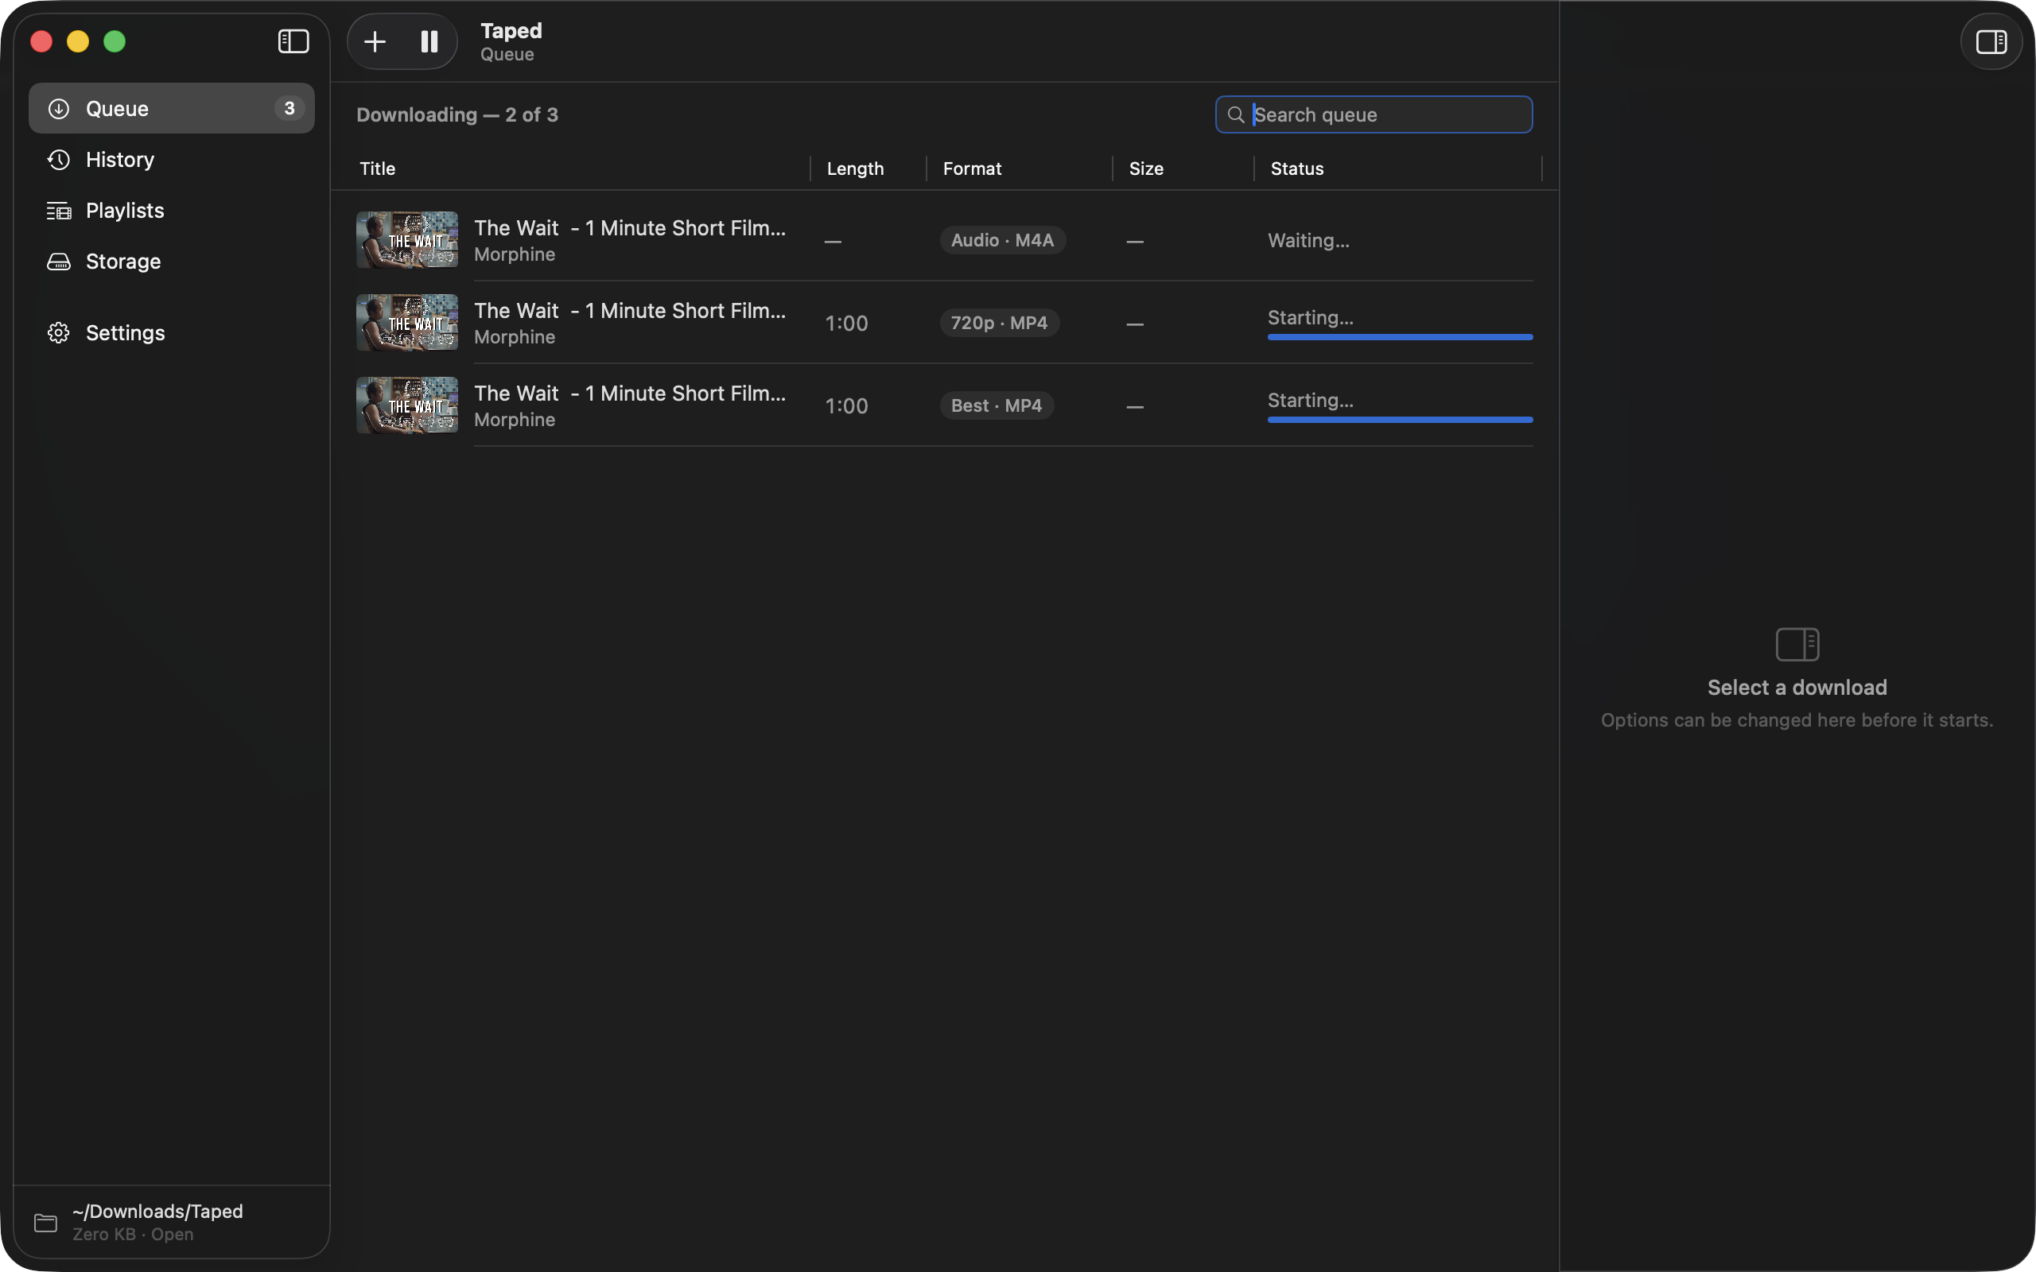Open the ~/Downloads/Taped folder link

click(x=157, y=1212)
